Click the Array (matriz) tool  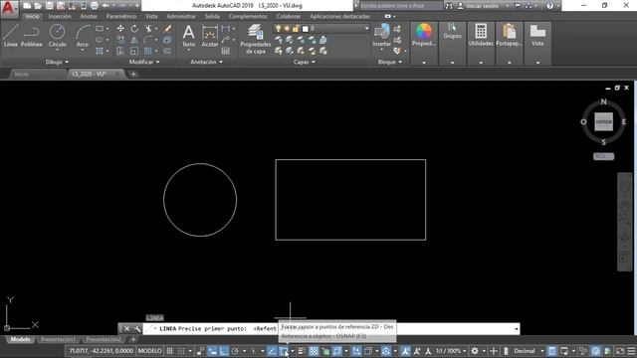(x=148, y=51)
